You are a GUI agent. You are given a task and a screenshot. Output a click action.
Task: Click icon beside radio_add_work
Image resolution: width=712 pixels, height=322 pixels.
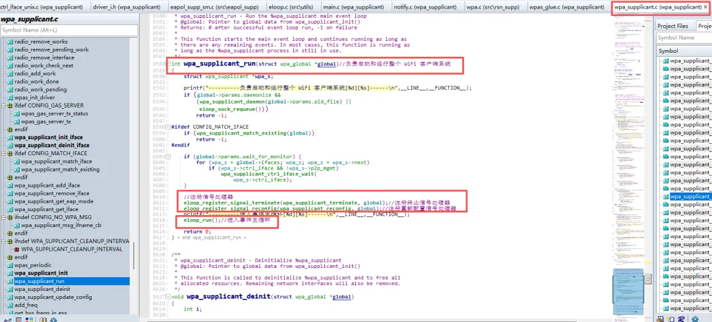(10, 74)
